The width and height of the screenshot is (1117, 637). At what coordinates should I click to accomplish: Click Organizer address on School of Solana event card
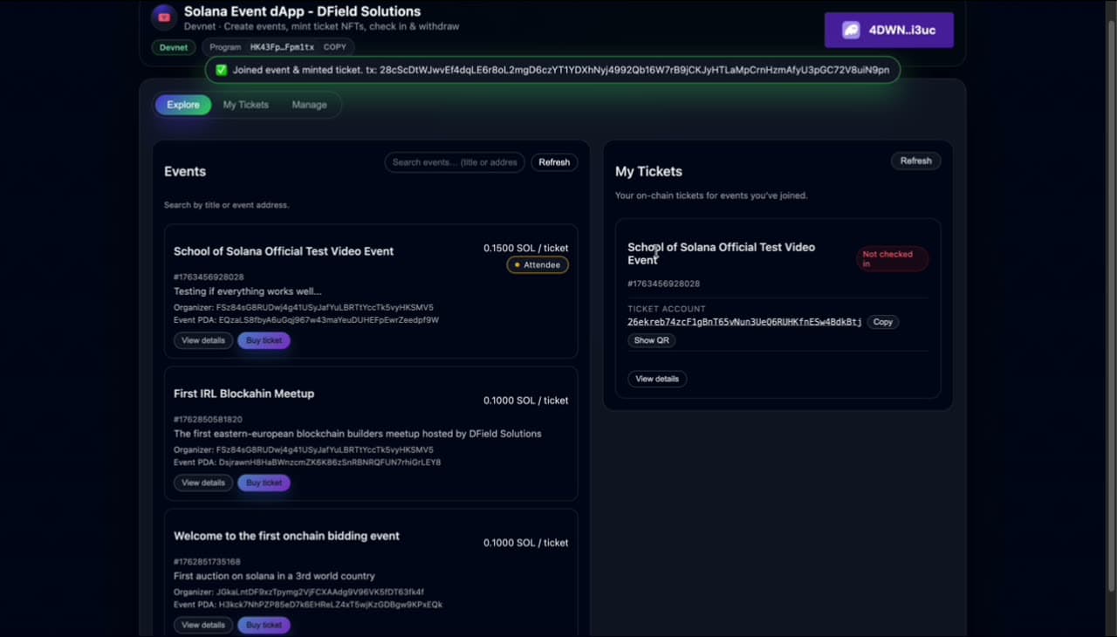[304, 308]
